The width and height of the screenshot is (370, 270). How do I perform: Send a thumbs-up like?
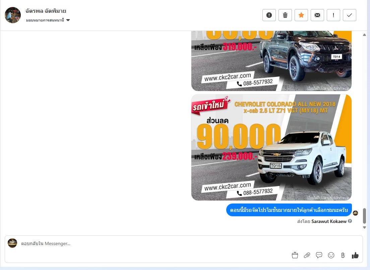coord(355,255)
